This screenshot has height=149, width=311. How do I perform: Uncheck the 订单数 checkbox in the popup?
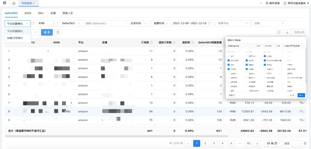265,56
